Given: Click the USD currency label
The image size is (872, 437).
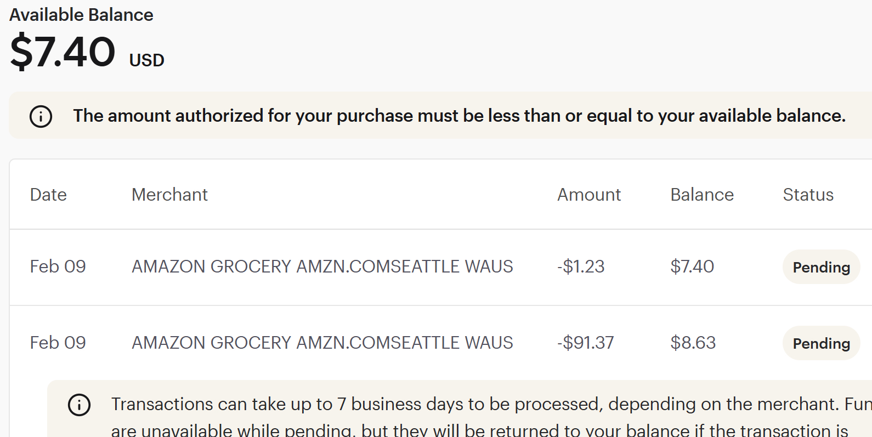Looking at the screenshot, I should 146,60.
